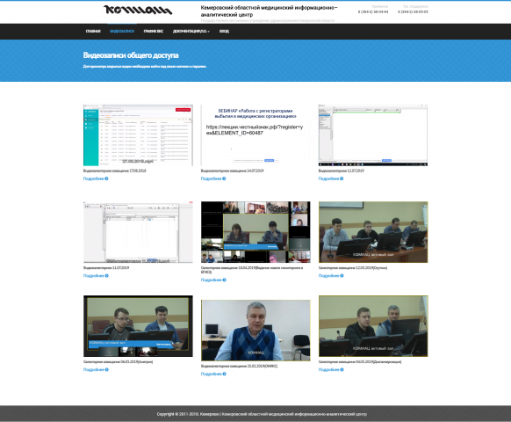This screenshot has width=511, height=422.
Task: Click the caption 'Видеоселекторное совещание 24.07.2019'
Action: (233, 171)
